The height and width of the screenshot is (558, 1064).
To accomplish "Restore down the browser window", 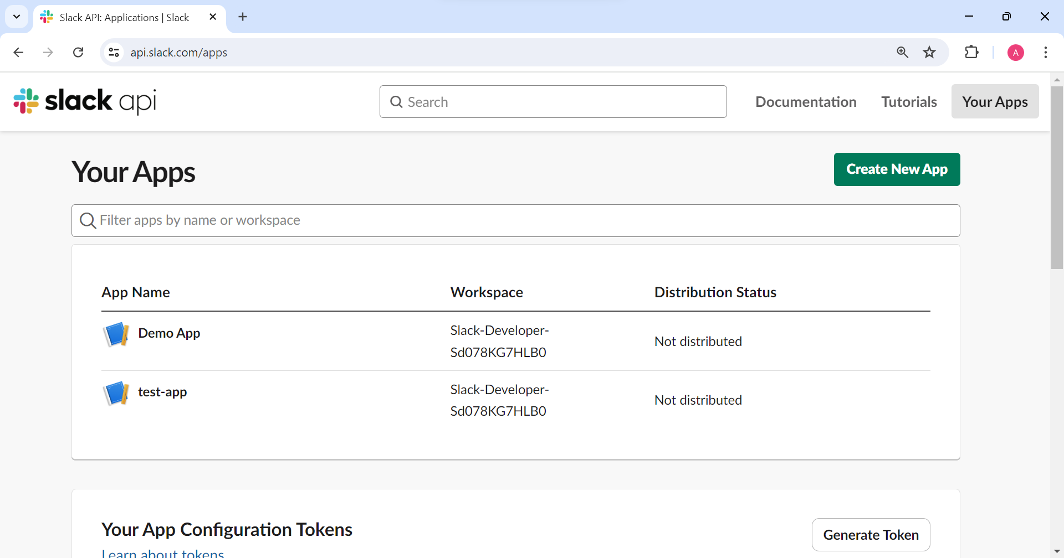I will (1006, 17).
